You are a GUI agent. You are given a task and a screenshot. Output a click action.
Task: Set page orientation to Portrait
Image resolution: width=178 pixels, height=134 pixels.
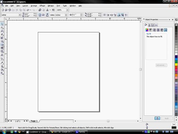(x=40, y=15)
